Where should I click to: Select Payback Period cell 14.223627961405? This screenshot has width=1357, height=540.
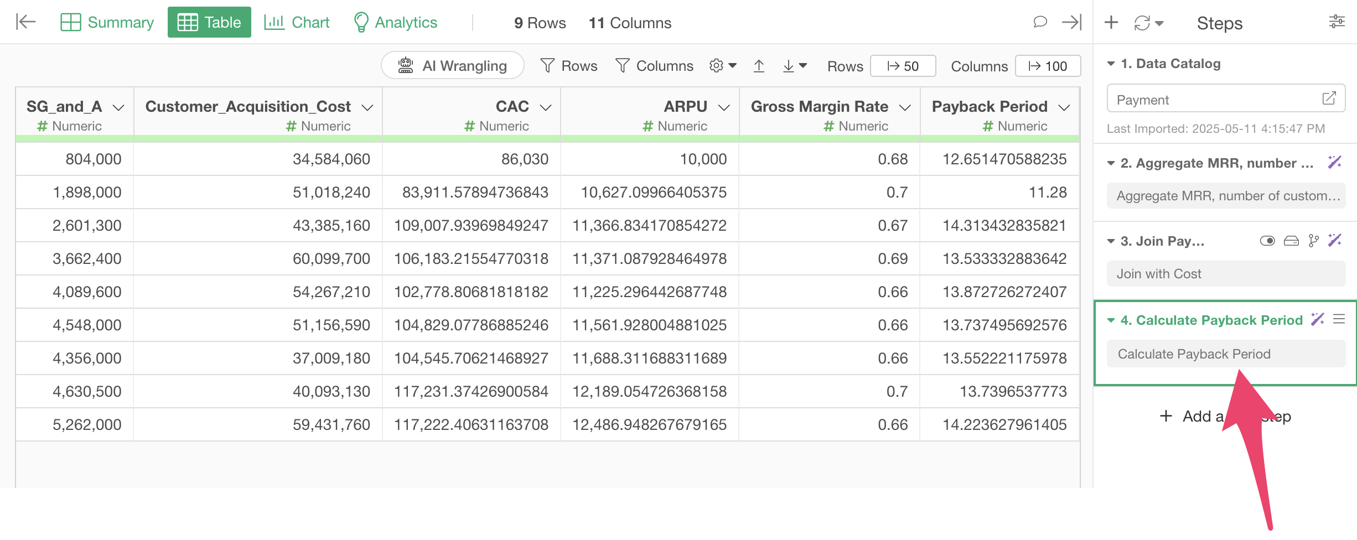pyautogui.click(x=1000, y=425)
